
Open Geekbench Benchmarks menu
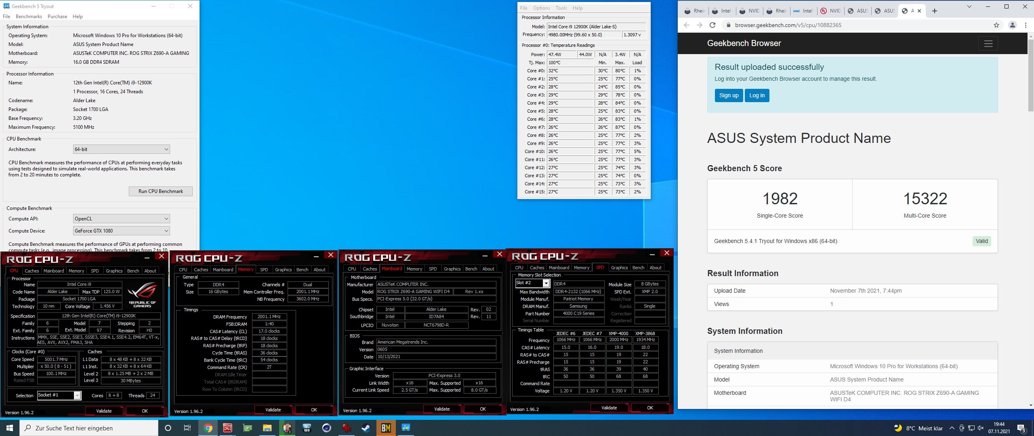29,17
